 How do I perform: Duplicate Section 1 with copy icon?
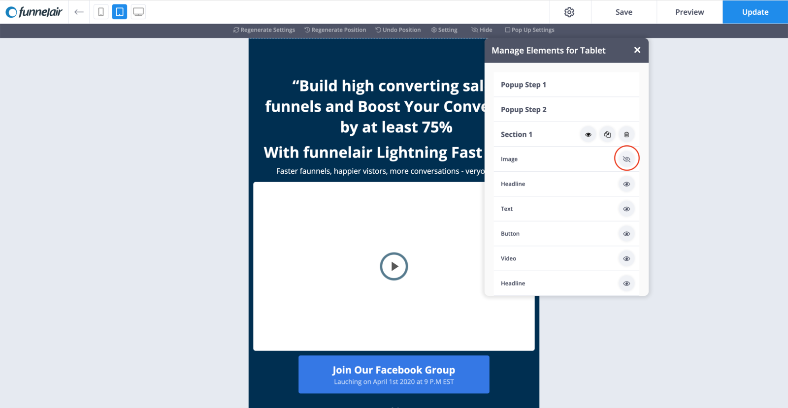(x=607, y=134)
